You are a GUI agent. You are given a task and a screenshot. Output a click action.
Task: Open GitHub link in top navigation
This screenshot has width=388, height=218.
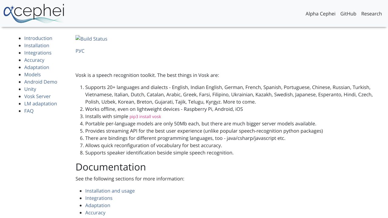[348, 14]
